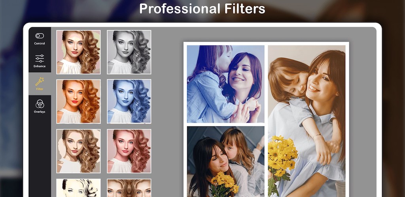Click the "Professional Filters" heading
This screenshot has width=405, height=197.
[x=202, y=9]
